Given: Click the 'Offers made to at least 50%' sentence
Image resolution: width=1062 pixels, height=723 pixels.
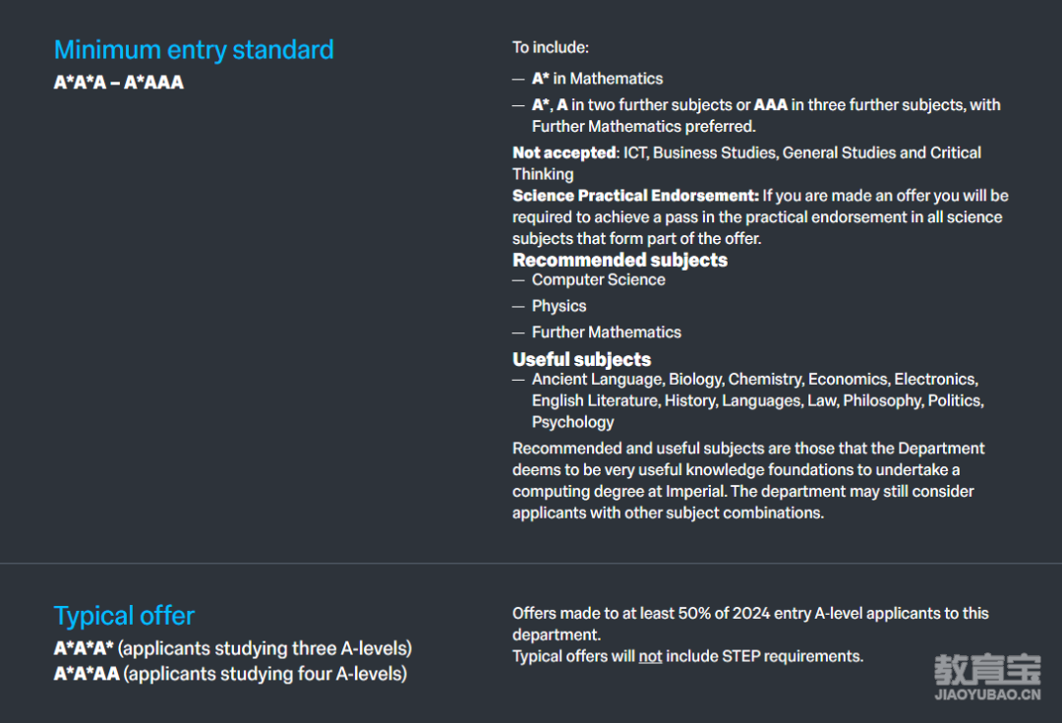Looking at the screenshot, I should pos(750,624).
